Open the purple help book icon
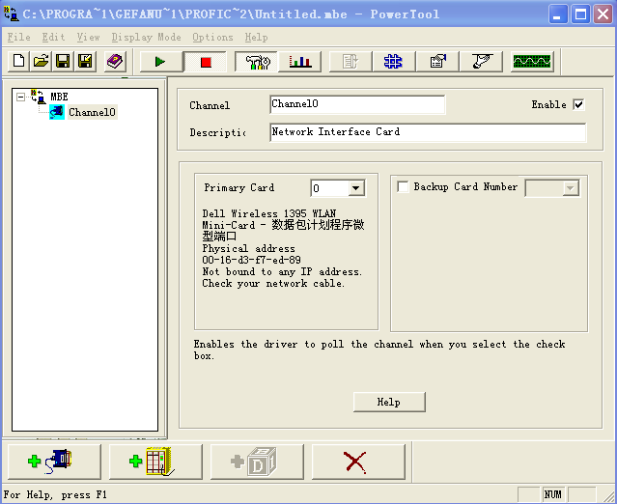This screenshot has height=504, width=617. tap(115, 62)
